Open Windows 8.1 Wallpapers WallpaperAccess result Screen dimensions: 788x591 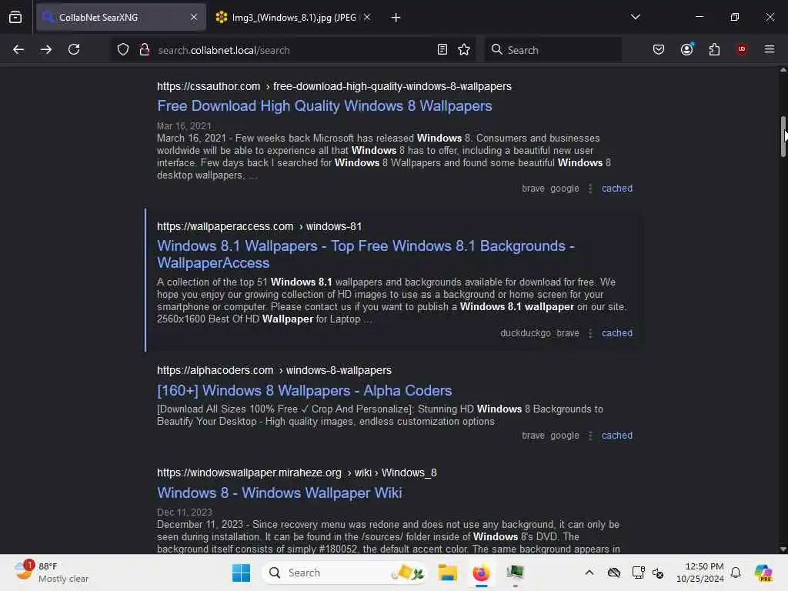tap(366, 254)
